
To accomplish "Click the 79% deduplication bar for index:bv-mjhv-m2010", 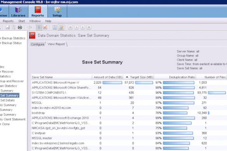I will 176,108.
